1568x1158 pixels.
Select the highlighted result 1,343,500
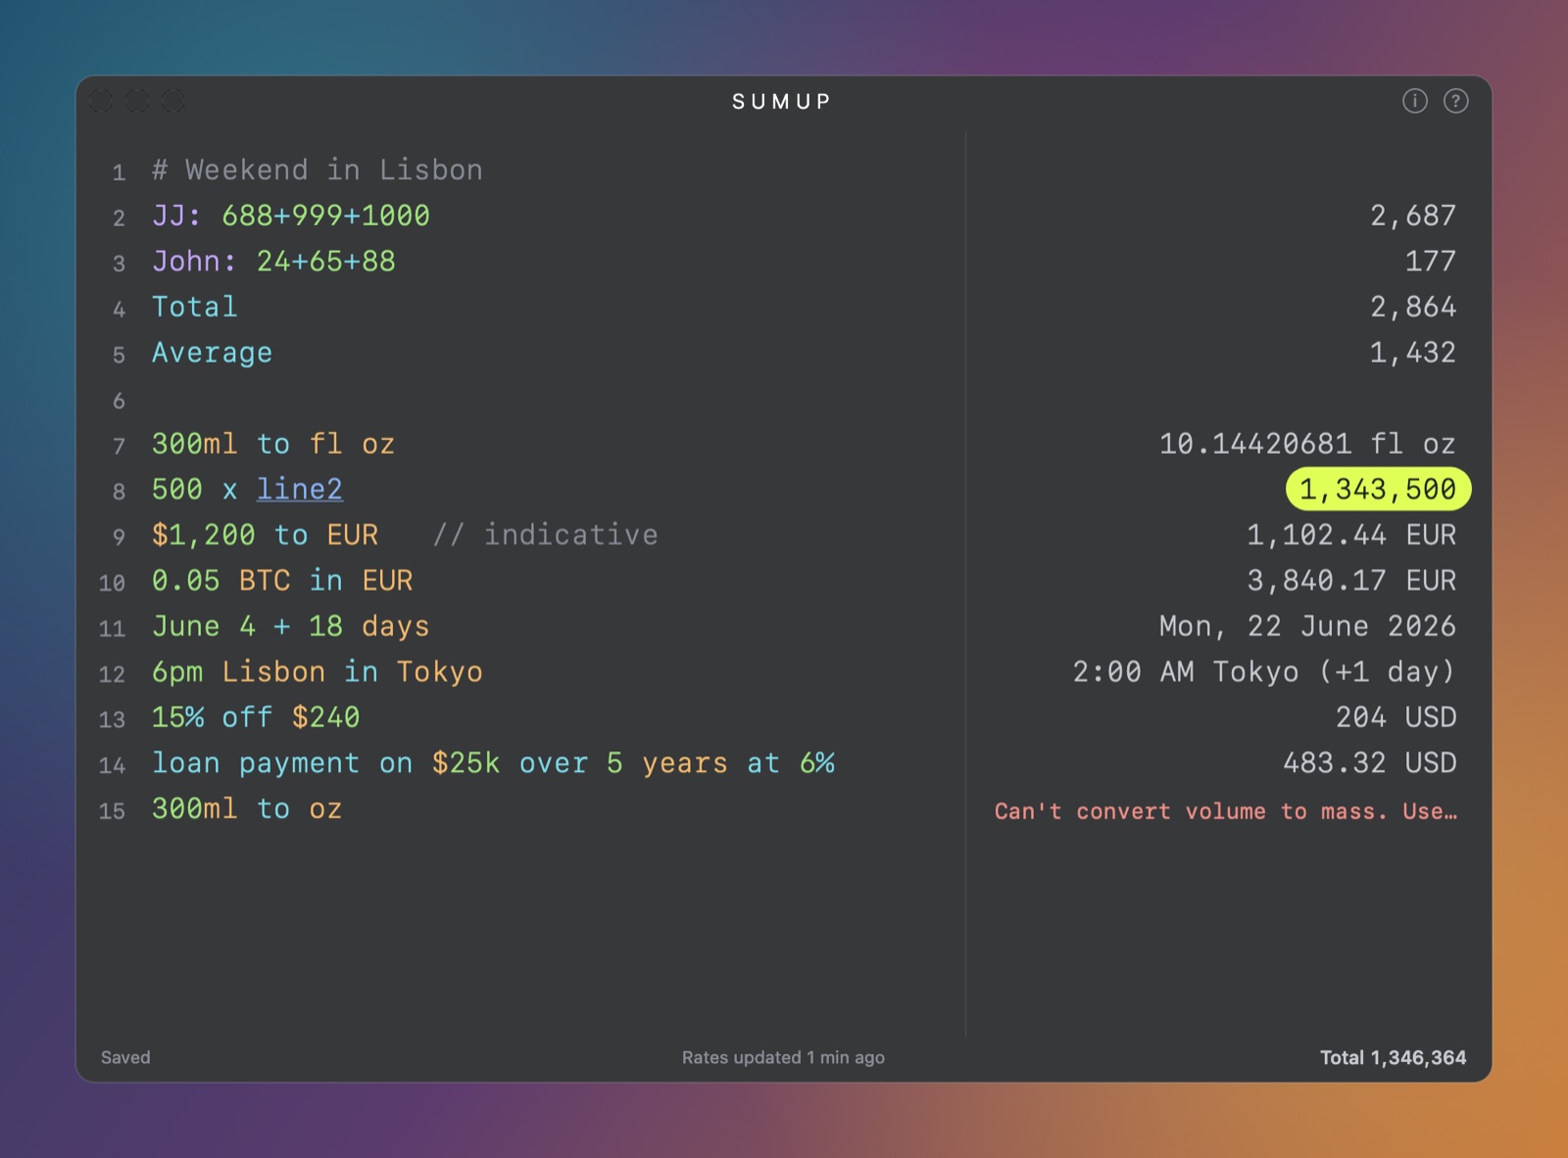[x=1378, y=489]
